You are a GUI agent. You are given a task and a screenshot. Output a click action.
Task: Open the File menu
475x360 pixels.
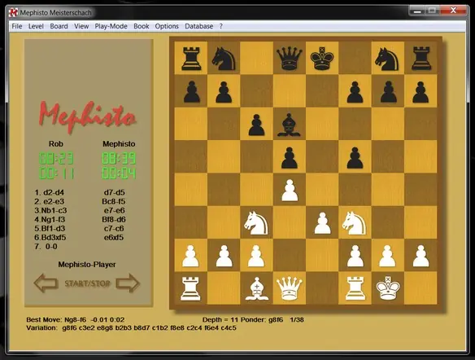(16, 26)
